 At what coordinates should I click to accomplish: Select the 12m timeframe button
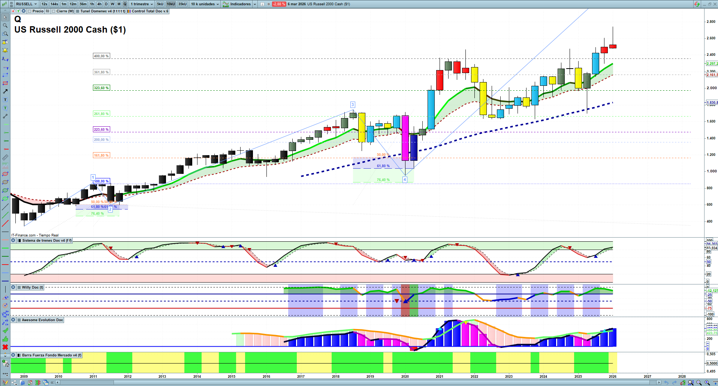[73, 4]
